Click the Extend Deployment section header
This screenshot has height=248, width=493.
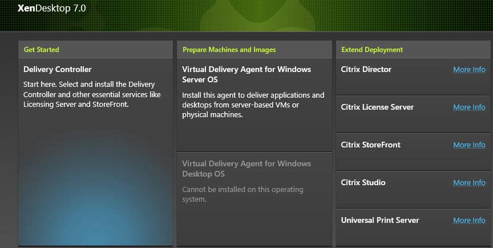click(372, 50)
